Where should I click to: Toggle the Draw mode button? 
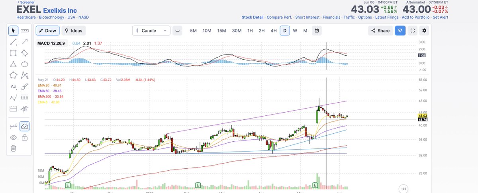tap(48, 31)
